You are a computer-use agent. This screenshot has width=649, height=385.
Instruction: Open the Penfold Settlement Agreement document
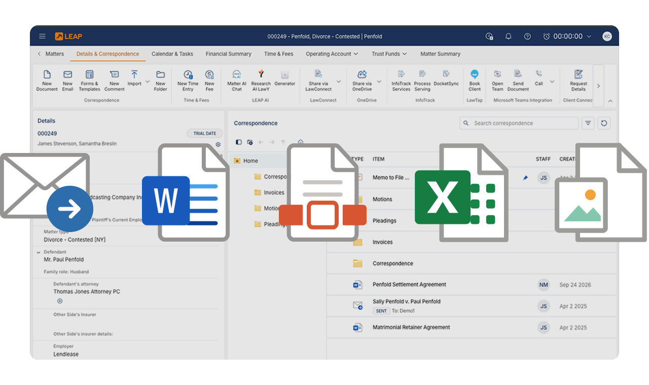[x=409, y=285]
